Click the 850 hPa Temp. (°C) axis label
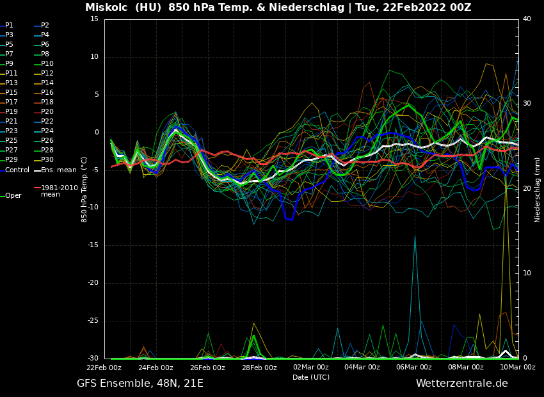 [x=84, y=190]
